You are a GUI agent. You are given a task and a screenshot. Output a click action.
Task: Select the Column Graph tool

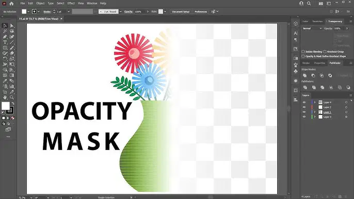coord(12,87)
